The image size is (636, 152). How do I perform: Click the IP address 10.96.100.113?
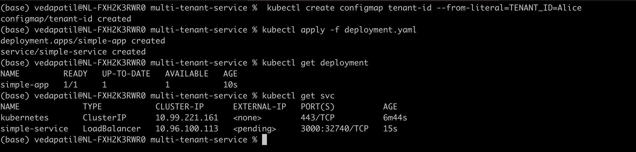click(187, 129)
